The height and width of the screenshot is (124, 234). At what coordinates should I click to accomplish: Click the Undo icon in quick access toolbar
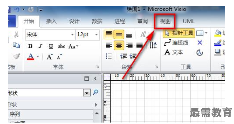(x=17, y=10)
